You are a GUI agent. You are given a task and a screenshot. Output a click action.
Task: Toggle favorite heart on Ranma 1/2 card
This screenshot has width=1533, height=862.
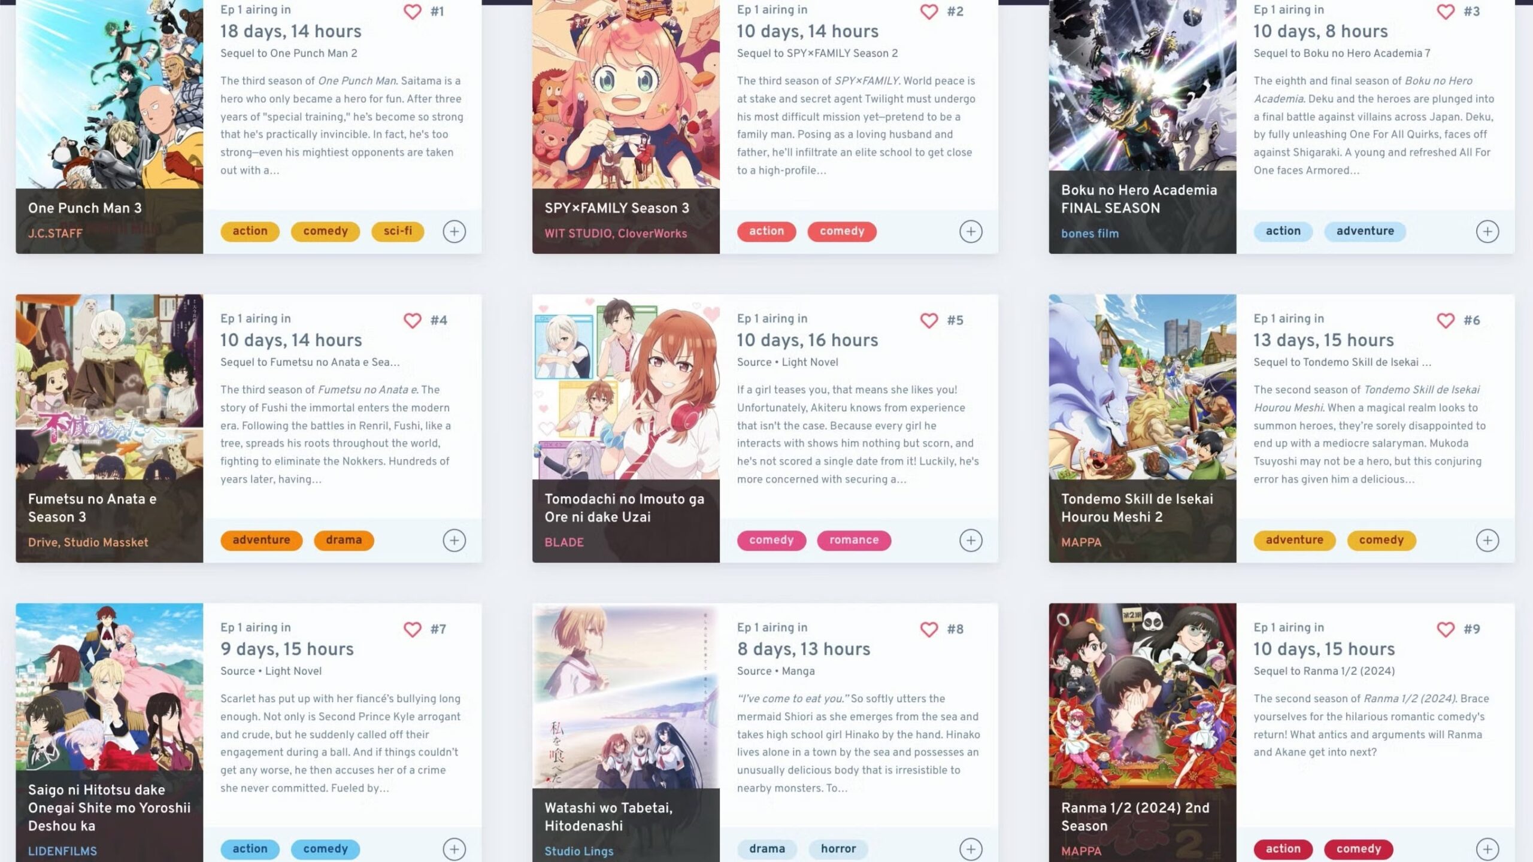click(x=1446, y=629)
